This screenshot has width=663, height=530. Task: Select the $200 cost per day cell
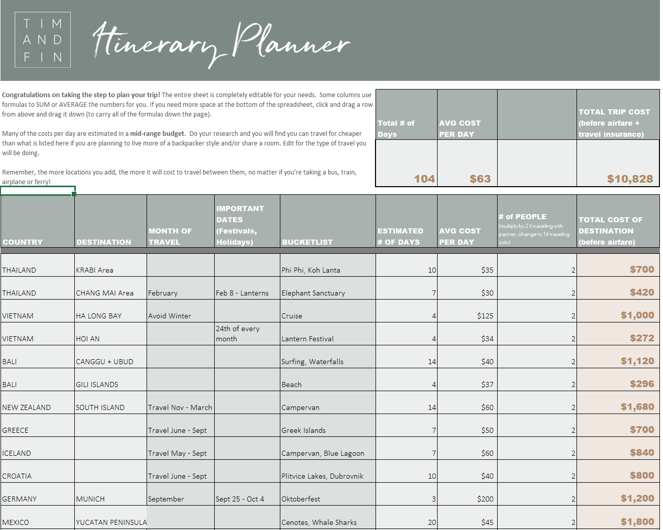(x=467, y=494)
